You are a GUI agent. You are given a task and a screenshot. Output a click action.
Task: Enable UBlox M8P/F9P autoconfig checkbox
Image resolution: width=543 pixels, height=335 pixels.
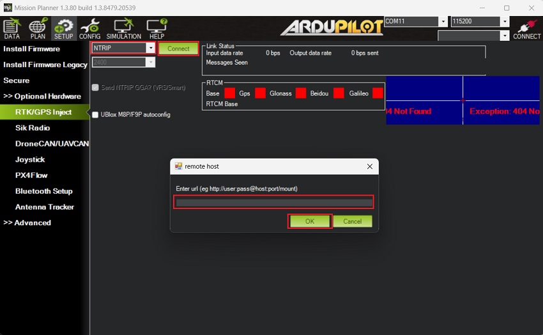[95, 115]
